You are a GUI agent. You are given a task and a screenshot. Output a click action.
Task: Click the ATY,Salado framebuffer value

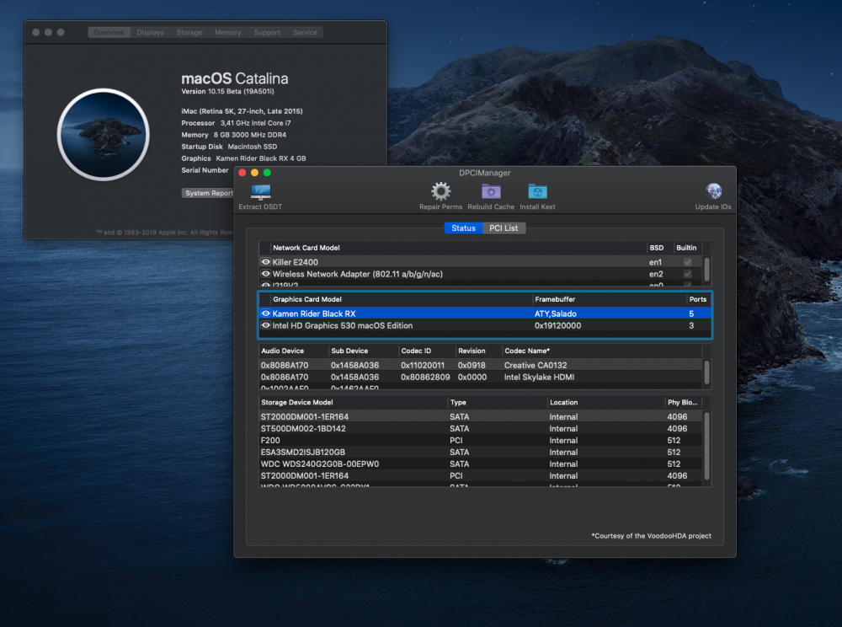pyautogui.click(x=555, y=313)
